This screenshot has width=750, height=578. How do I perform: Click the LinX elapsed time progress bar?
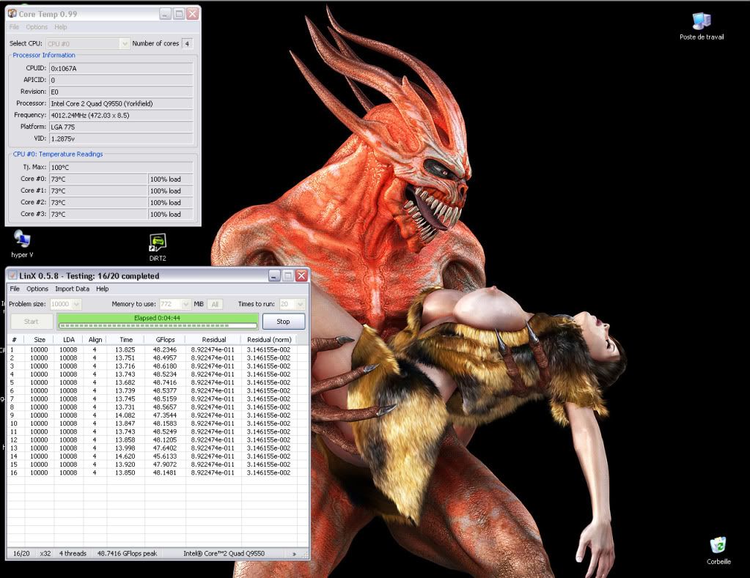(158, 321)
